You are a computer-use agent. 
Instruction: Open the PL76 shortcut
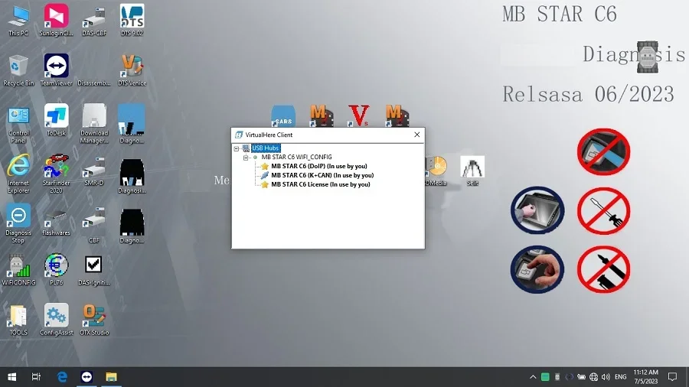(x=56, y=270)
